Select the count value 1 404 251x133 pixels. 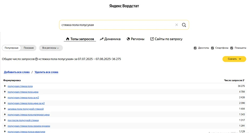pos(242,109)
